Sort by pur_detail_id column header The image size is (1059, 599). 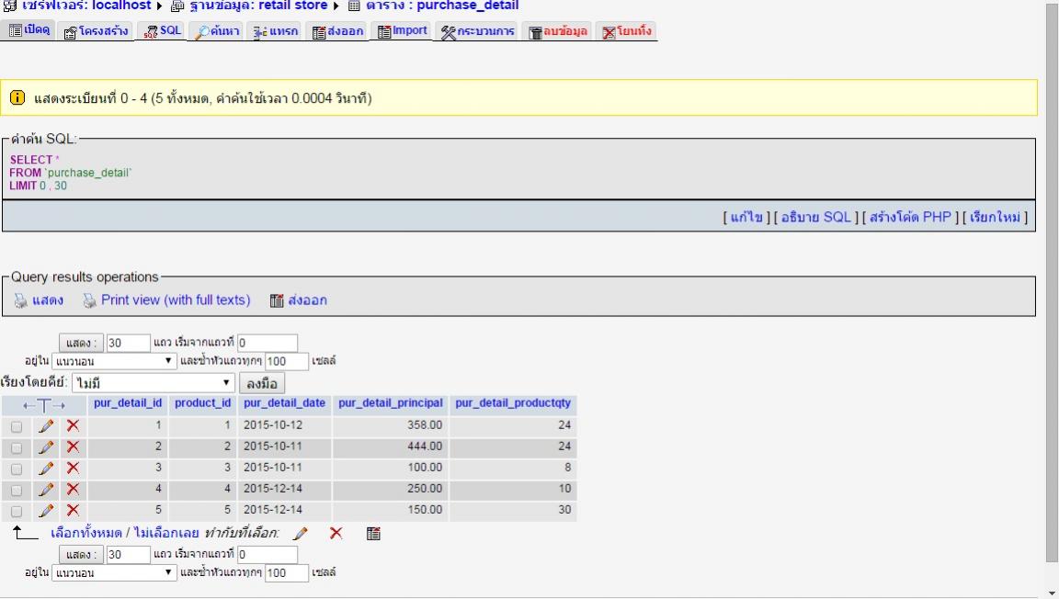coord(128,403)
